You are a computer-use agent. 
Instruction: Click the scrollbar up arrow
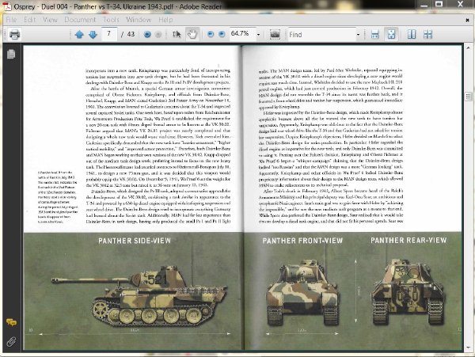click(469, 47)
